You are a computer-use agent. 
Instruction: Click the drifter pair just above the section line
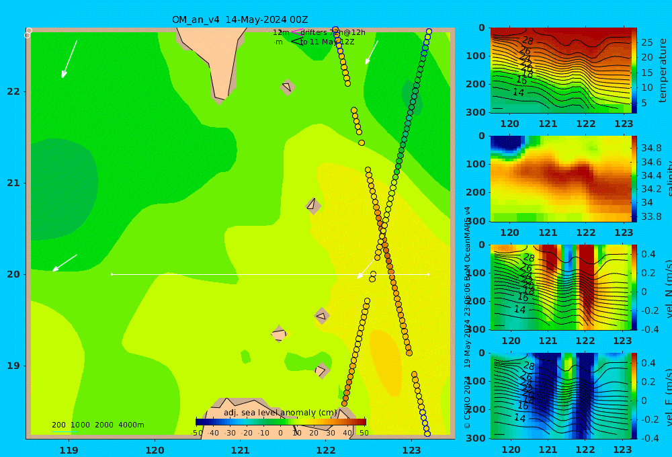[373, 276]
